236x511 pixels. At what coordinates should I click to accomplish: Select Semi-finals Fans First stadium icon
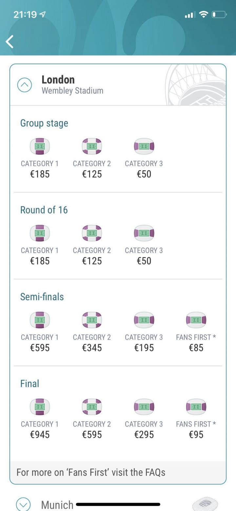point(196,320)
